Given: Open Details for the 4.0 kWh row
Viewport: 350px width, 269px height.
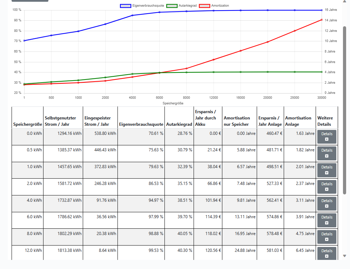Looking at the screenshot, I should (327, 204).
